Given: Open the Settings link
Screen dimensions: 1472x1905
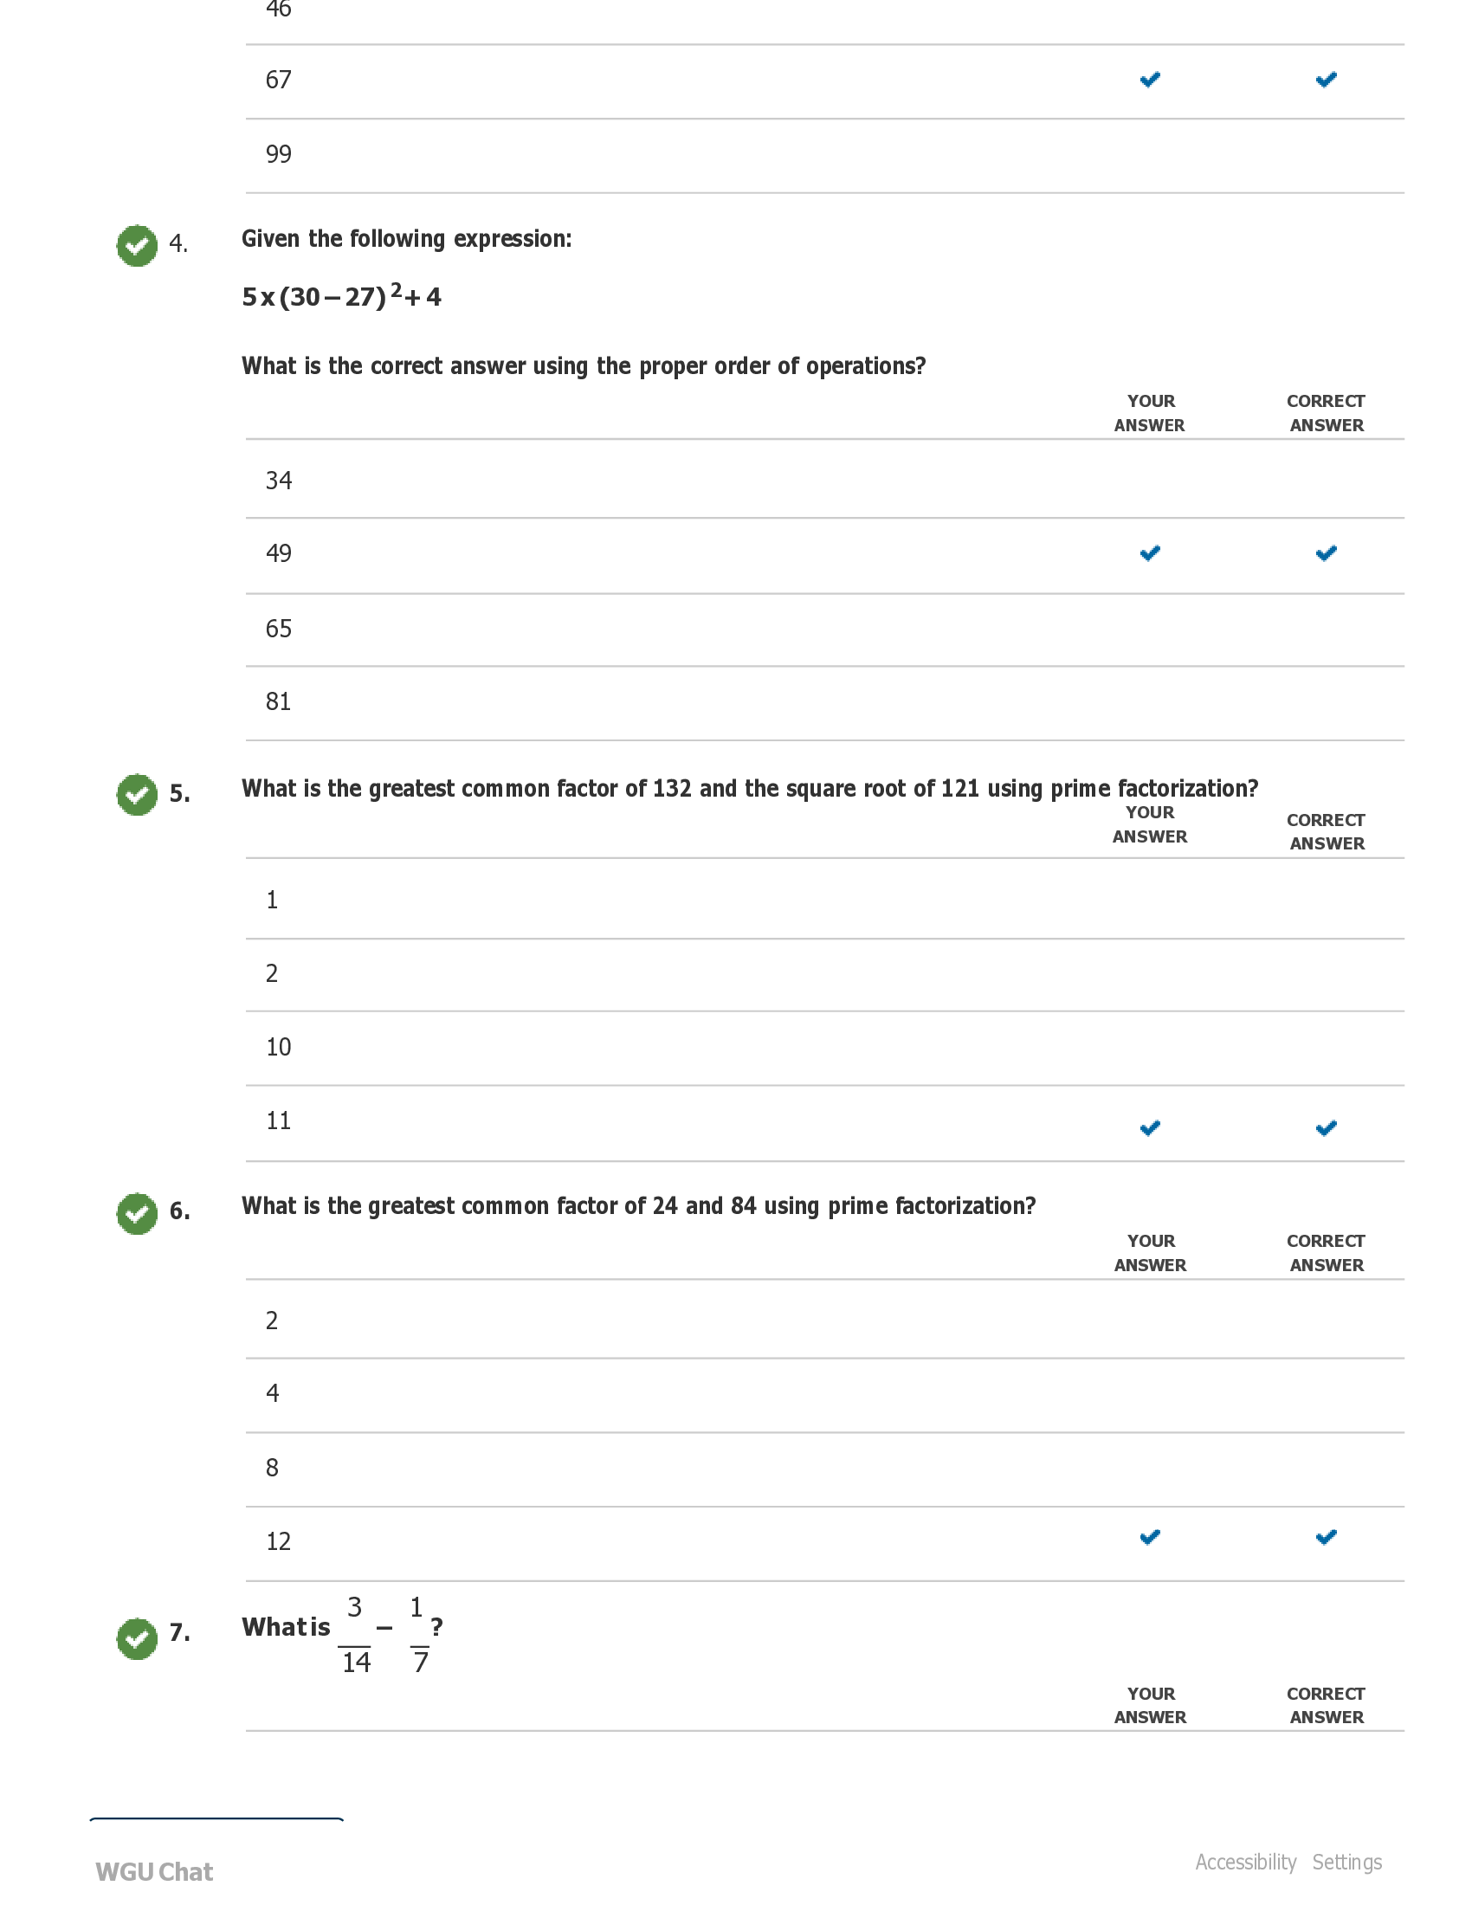Looking at the screenshot, I should pyautogui.click(x=1346, y=1863).
